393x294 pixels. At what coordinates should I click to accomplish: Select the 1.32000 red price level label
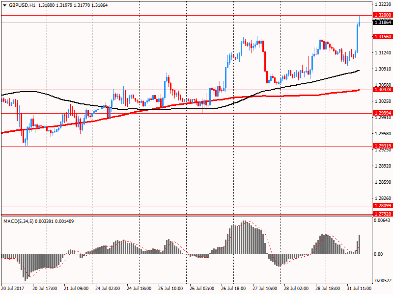pos(383,15)
